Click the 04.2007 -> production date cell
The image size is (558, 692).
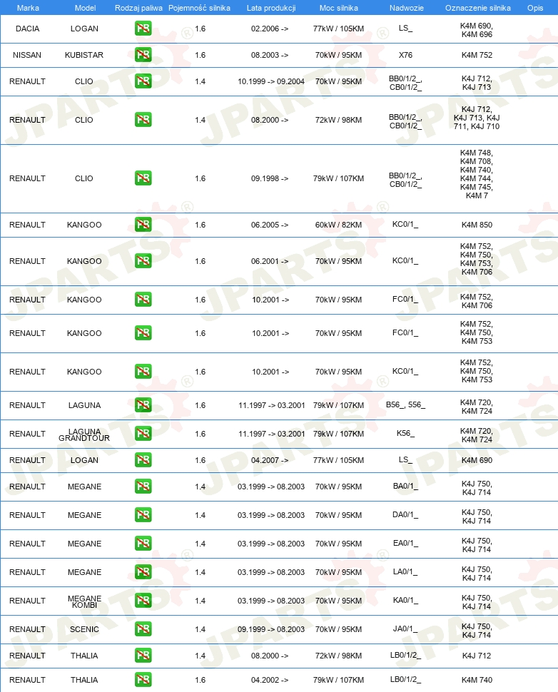(x=270, y=460)
